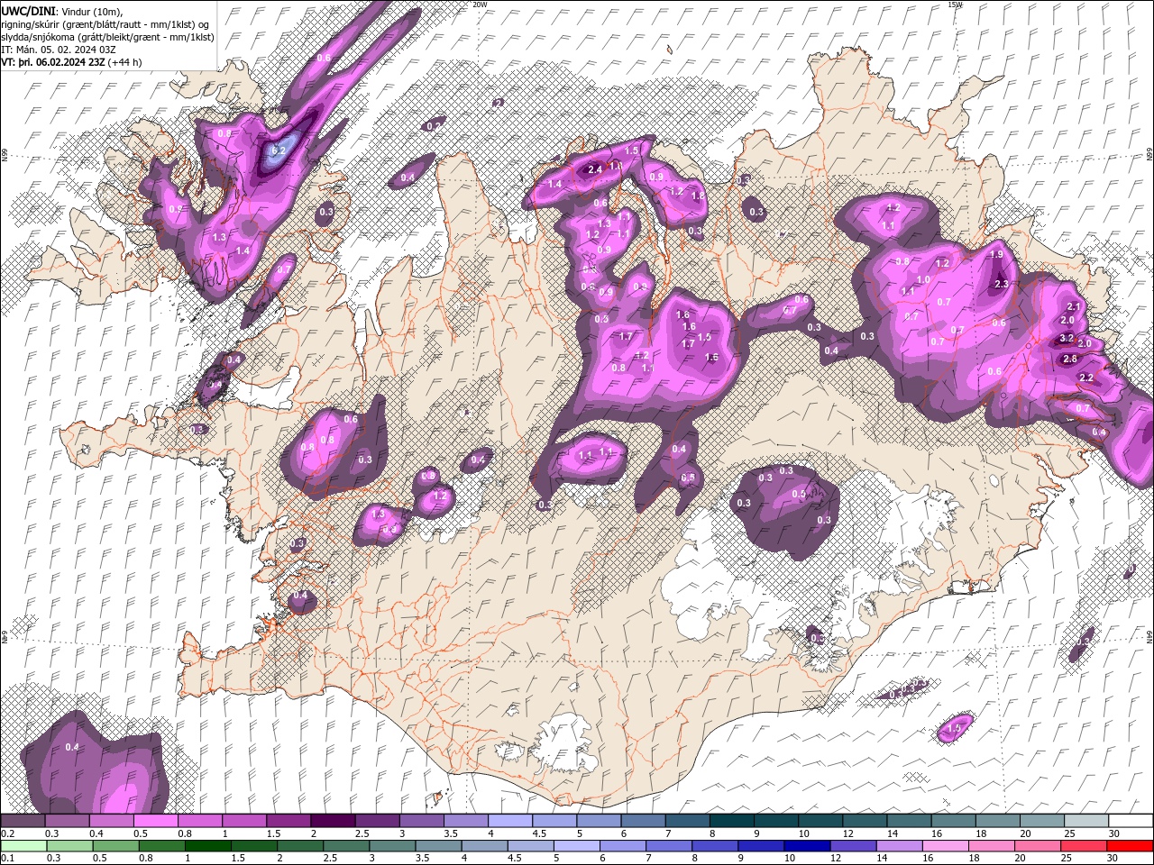Screen dimensions: 1154x865
Task: Click the 2.3 snowfall value on the map
Action: coord(1001,284)
